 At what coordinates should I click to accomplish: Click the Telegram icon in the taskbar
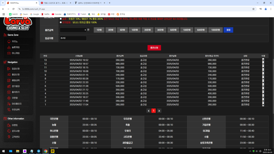pos(39,151)
